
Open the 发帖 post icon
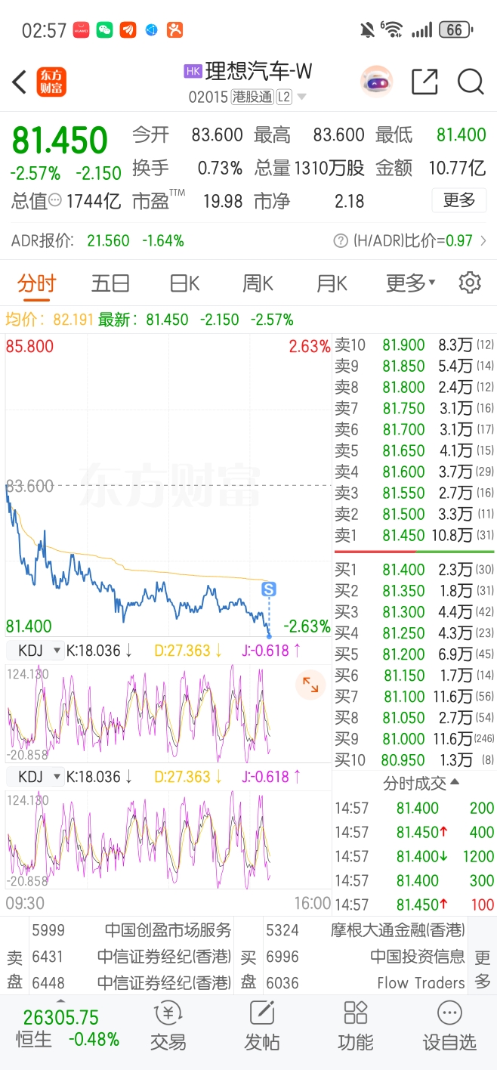[261, 1026]
